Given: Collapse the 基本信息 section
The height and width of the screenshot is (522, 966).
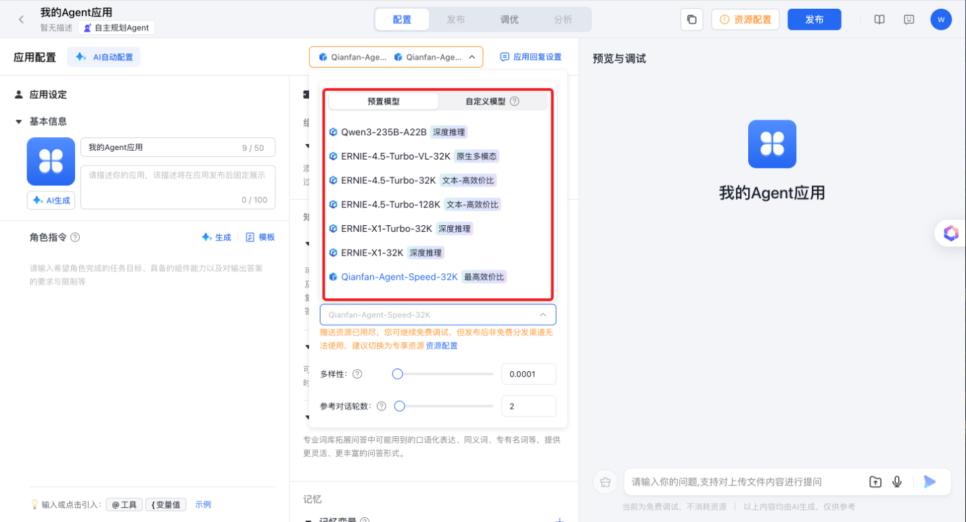Looking at the screenshot, I should pyautogui.click(x=19, y=121).
